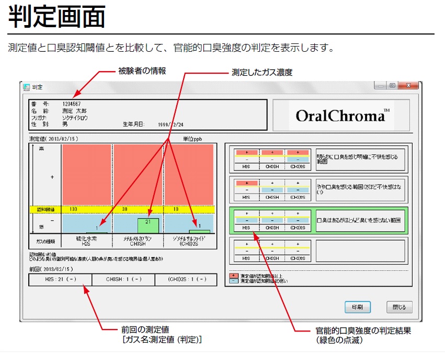
Task: Maximize the 判定 window
Action: (392, 86)
